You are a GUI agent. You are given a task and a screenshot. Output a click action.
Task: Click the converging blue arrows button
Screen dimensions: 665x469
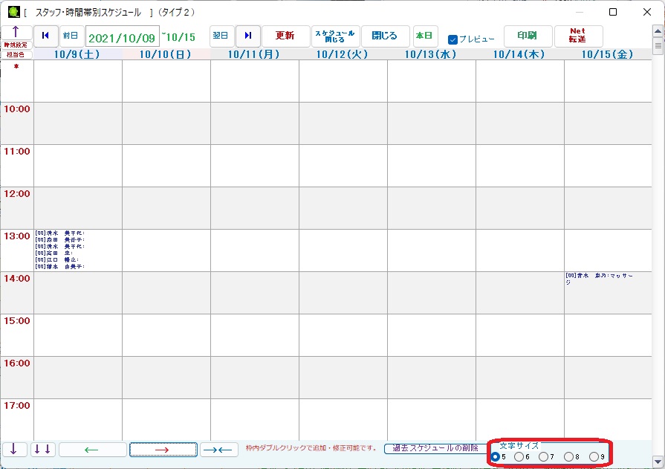[219, 450]
